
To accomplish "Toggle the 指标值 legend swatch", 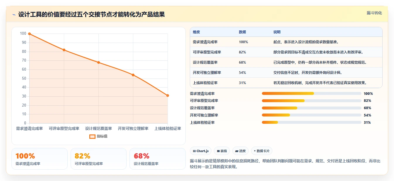I will click(92, 136).
